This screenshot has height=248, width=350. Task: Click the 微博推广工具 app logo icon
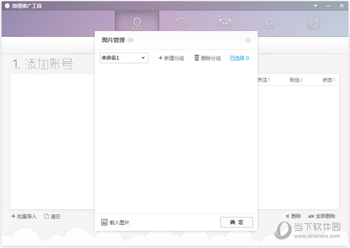pyautogui.click(x=7, y=6)
